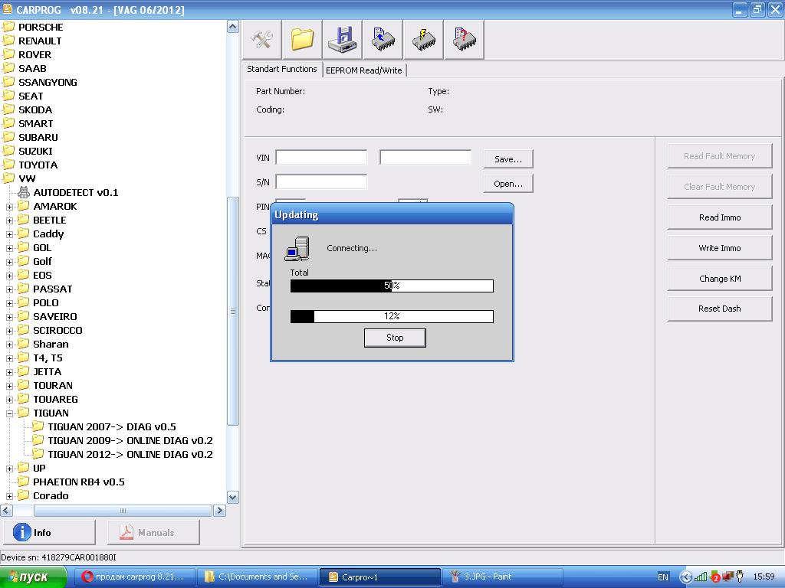Expand the BEETLE tree node
The image size is (785, 588).
pos(9,220)
